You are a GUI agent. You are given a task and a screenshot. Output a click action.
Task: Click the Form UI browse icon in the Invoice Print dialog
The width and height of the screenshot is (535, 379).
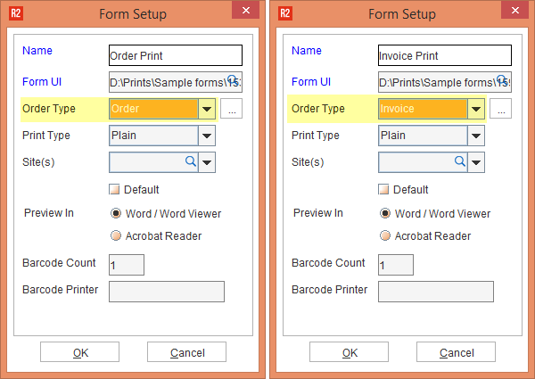[505, 78]
